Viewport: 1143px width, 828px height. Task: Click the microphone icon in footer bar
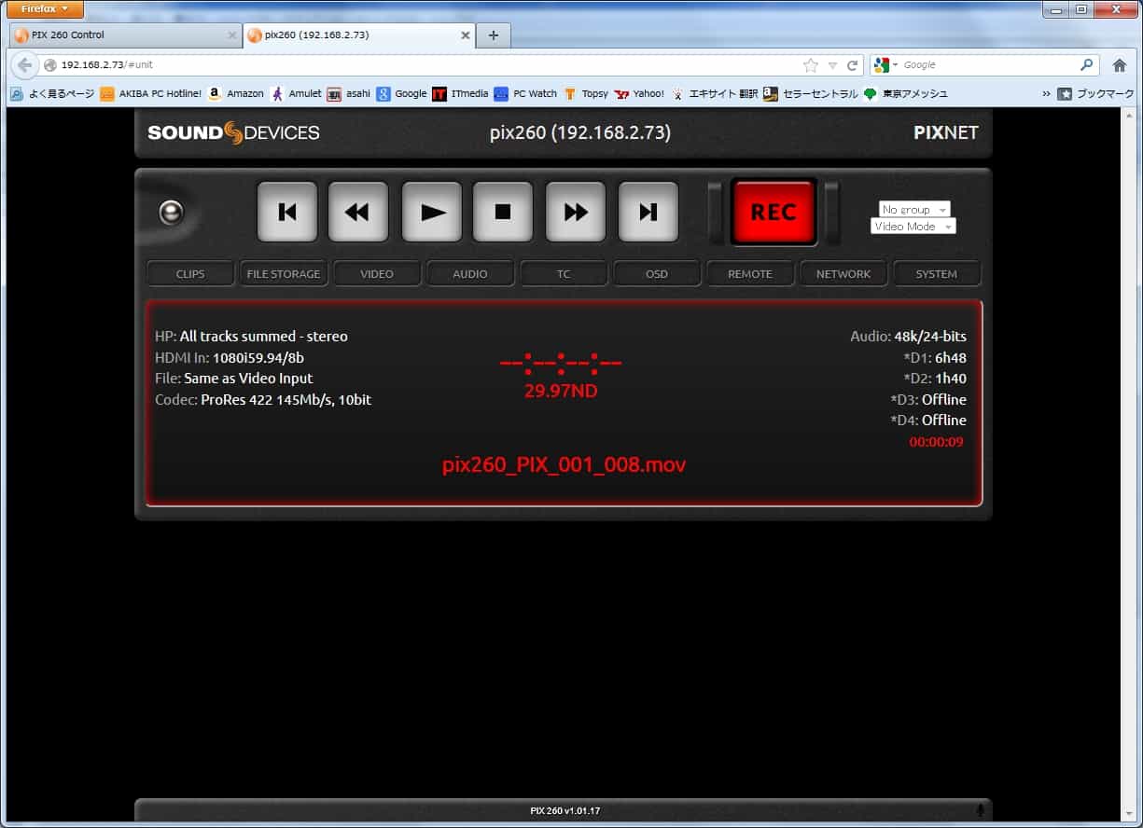pos(980,810)
